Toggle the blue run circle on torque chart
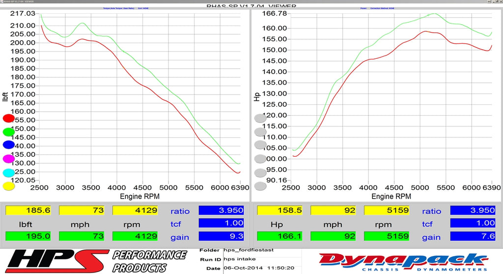This screenshot has height=274, width=503. [x=9, y=145]
